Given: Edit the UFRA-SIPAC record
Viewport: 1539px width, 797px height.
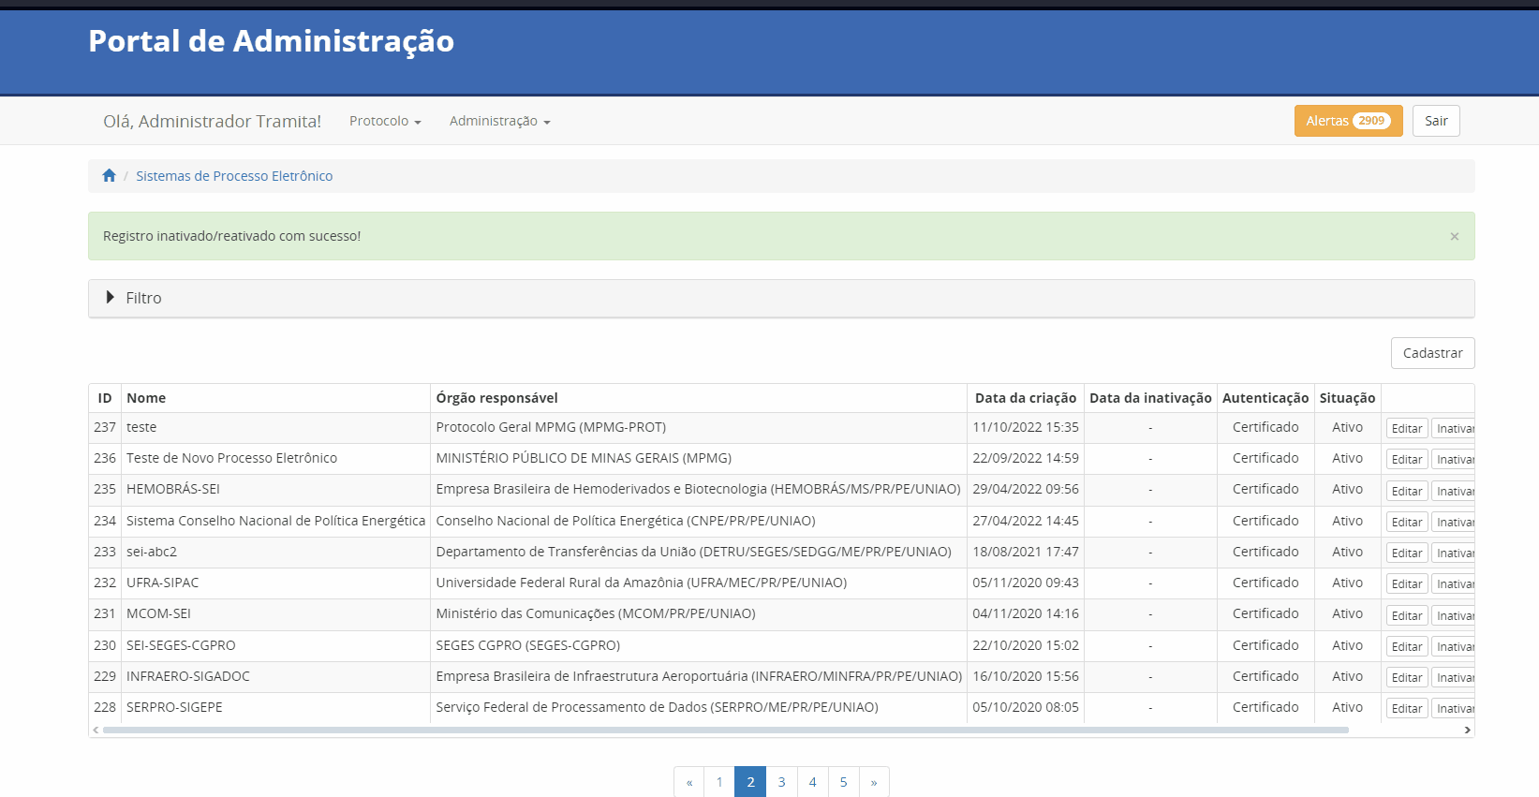Looking at the screenshot, I should click(1406, 583).
